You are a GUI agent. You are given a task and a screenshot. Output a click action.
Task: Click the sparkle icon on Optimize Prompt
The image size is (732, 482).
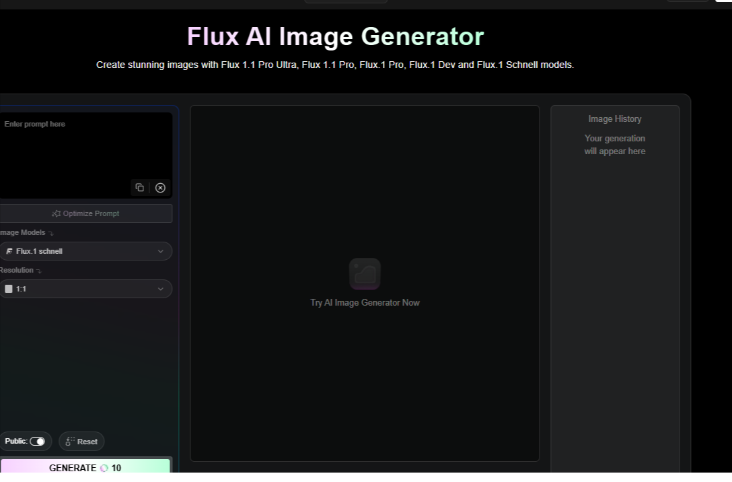[56, 213]
